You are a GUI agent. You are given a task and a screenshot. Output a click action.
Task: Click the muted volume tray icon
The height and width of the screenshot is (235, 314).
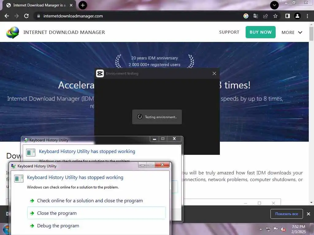(x=283, y=229)
